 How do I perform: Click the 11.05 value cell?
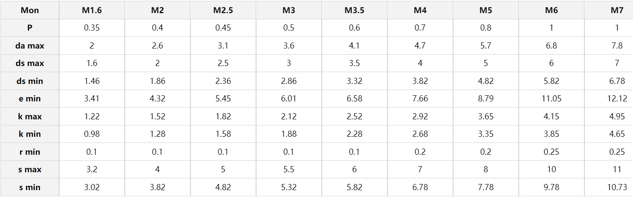(x=551, y=99)
